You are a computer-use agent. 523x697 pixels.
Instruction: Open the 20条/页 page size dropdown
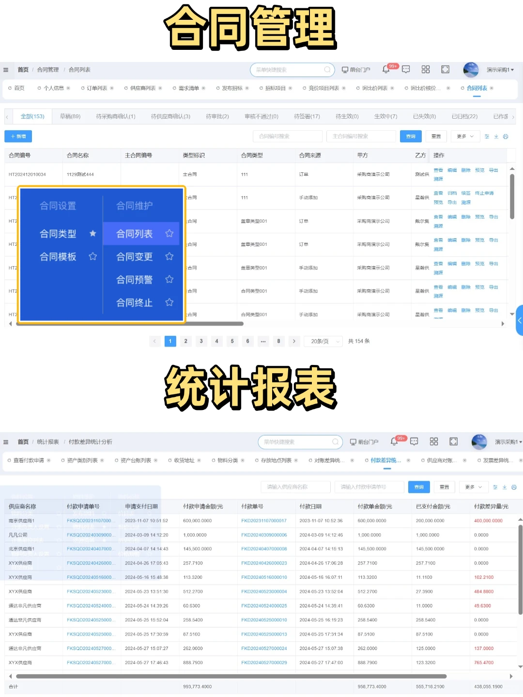point(323,341)
